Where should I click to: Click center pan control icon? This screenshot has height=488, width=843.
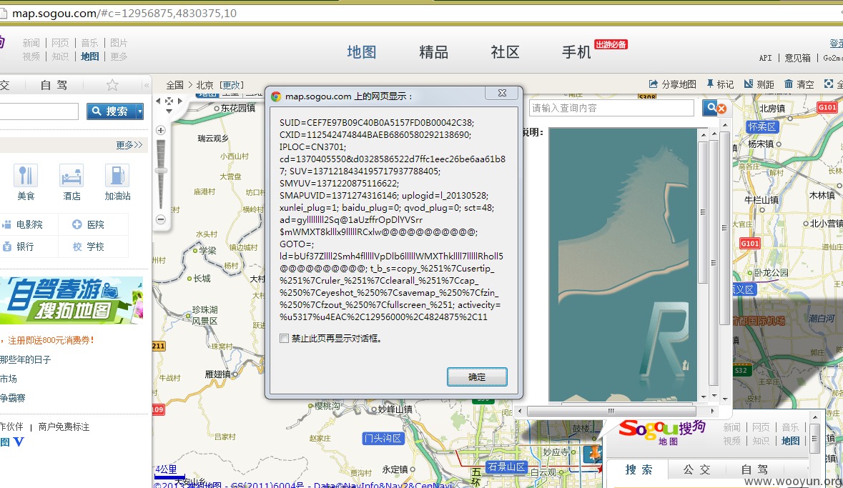pos(169,101)
